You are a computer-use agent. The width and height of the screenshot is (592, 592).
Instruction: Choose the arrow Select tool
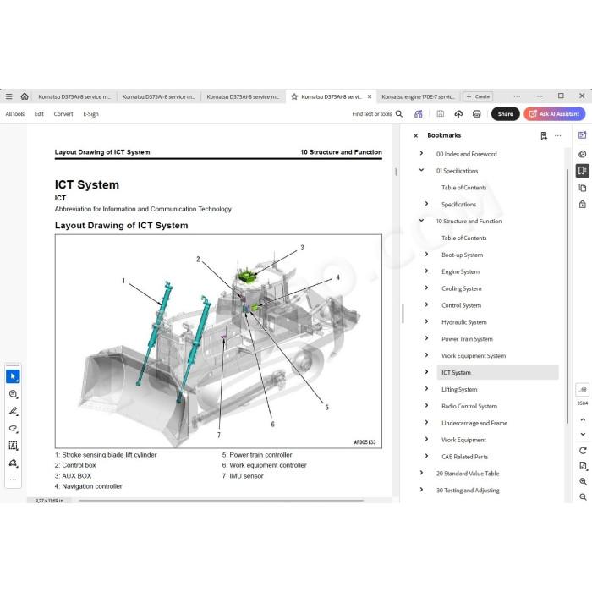click(x=14, y=376)
